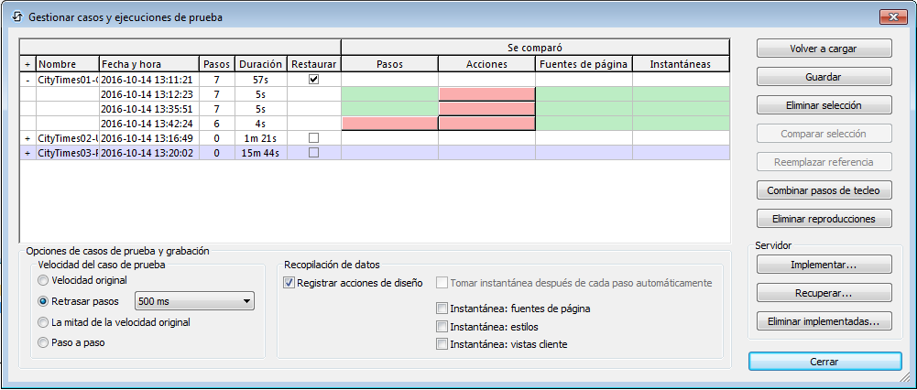Screen dimensions: 917x390
Task: Click Combinar pasos de tecleo button
Action: [824, 190]
